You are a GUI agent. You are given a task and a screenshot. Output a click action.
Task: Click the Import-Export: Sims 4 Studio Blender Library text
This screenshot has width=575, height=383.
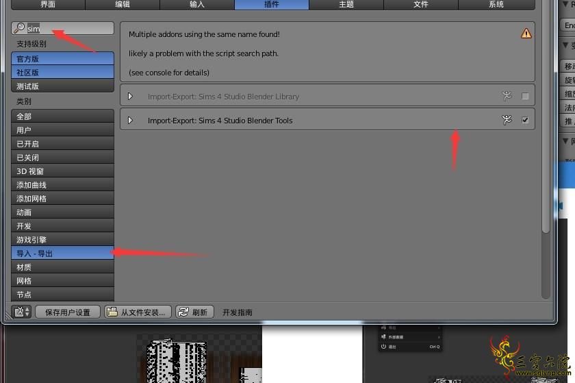tap(223, 97)
